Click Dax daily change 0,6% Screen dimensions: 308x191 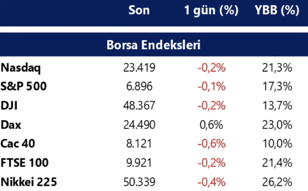pyautogui.click(x=211, y=125)
